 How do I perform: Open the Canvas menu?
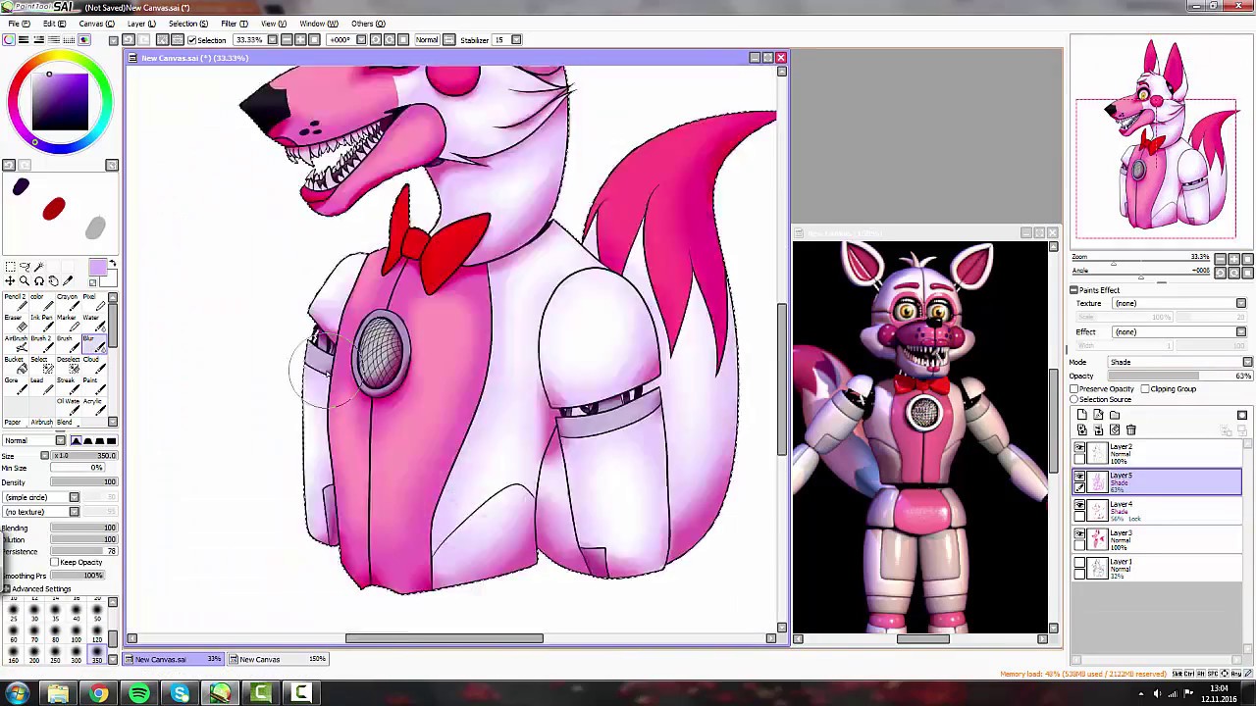(x=95, y=24)
